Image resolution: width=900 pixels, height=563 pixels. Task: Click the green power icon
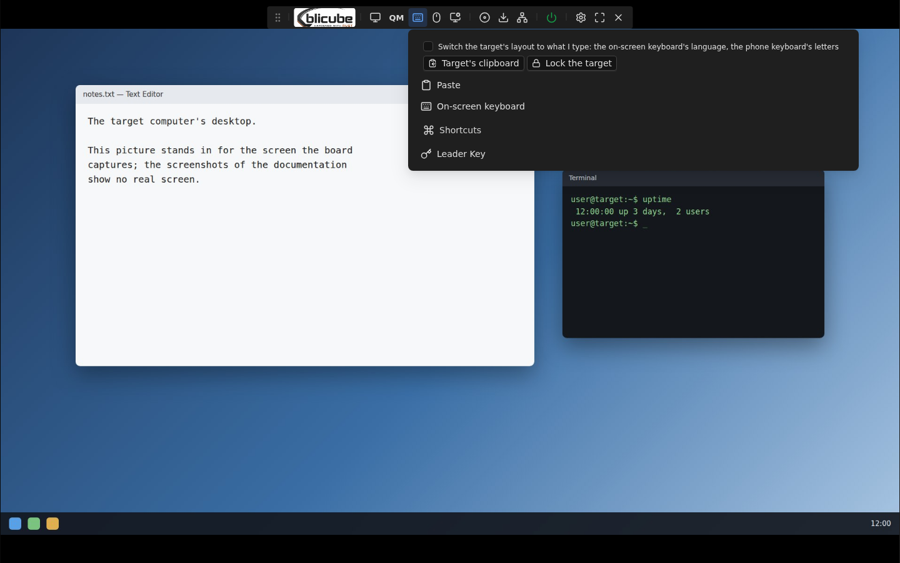[x=551, y=18]
